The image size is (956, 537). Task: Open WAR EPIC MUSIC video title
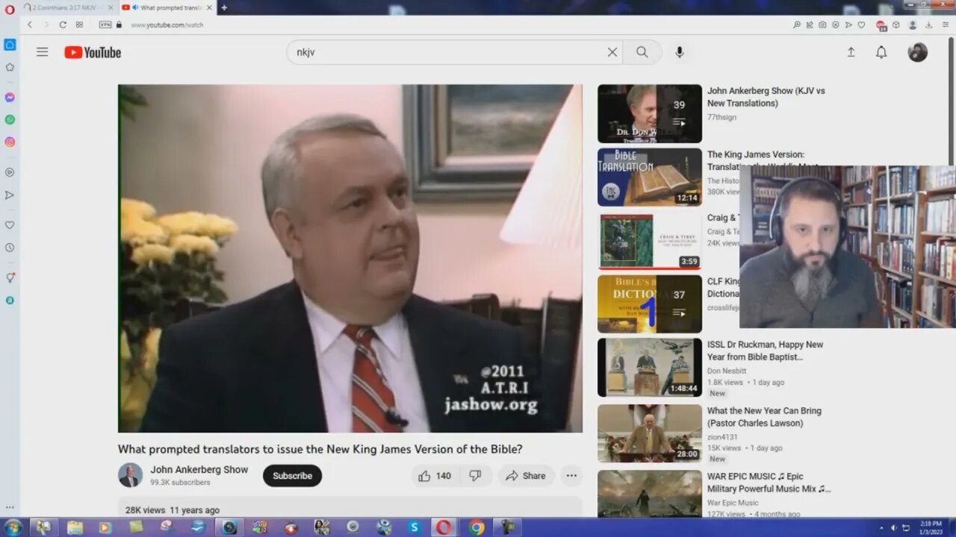coord(769,483)
